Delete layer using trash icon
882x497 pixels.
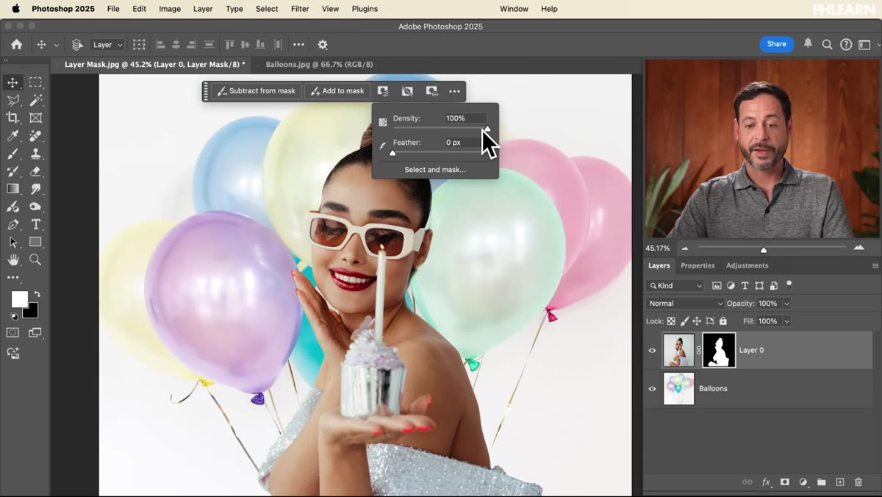858,482
